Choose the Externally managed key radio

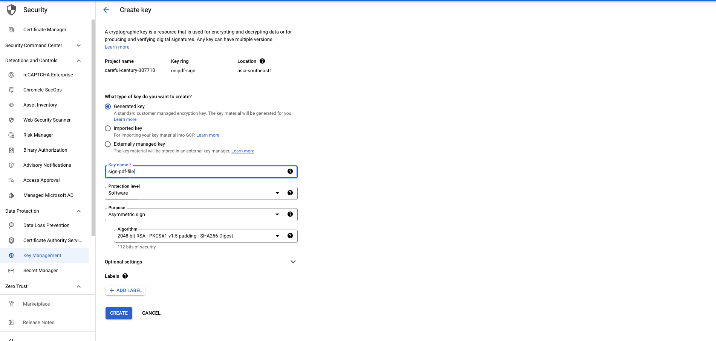tap(108, 144)
